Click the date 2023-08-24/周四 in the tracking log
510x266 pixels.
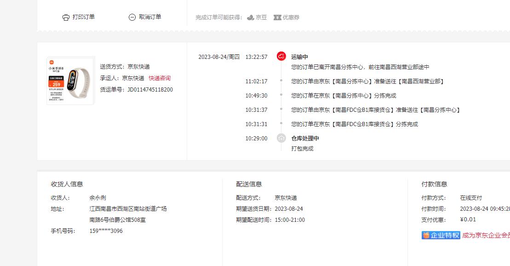click(219, 57)
